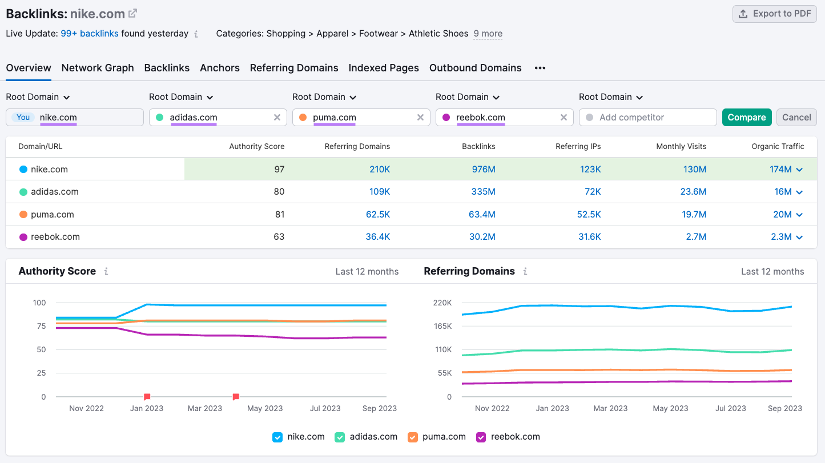Image resolution: width=825 pixels, height=463 pixels.
Task: Open the Anchors tab
Action: point(220,68)
